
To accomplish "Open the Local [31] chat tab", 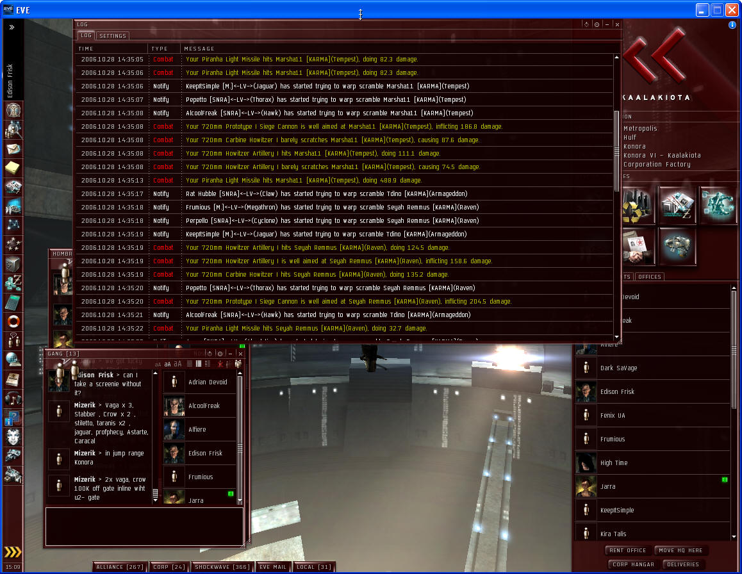I will point(313,567).
